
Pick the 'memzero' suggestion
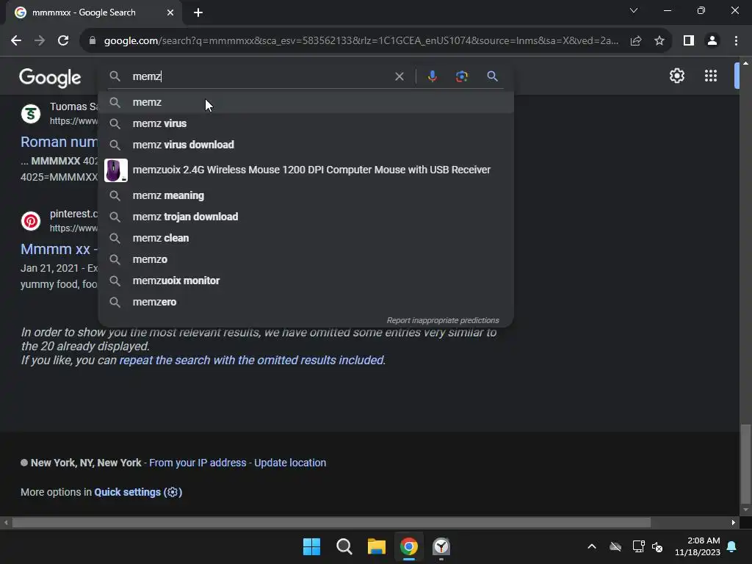pos(306,302)
